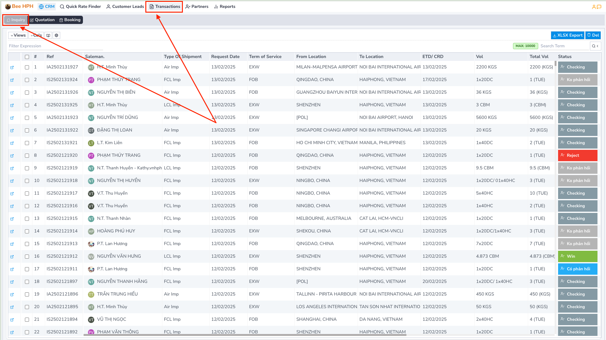Click the search magnifier button

[595, 46]
